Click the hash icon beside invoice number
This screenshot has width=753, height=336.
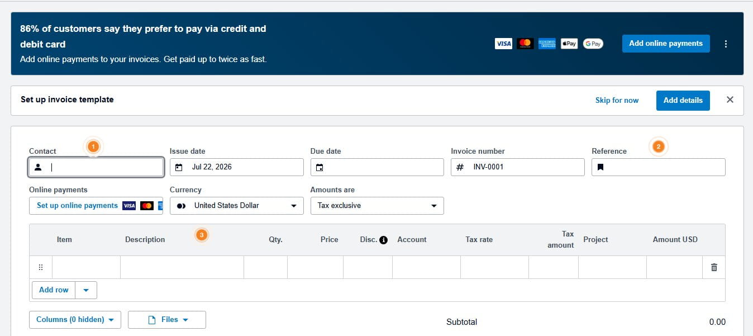coord(460,167)
